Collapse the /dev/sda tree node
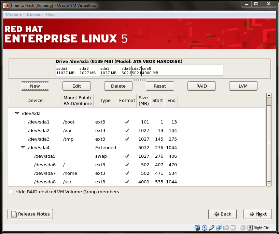Screen dimensions: 279x234 click(17, 113)
